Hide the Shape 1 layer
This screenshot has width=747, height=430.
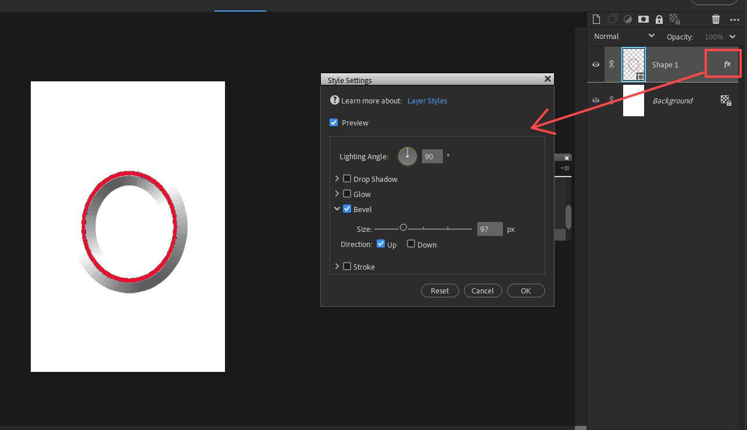(595, 64)
